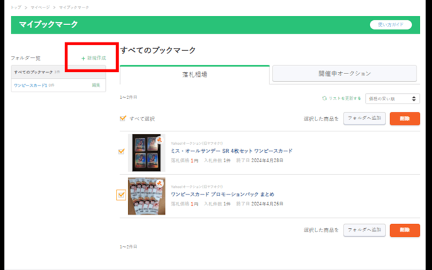
Task: Click the 新規作成 plus icon
Action: (x=83, y=59)
